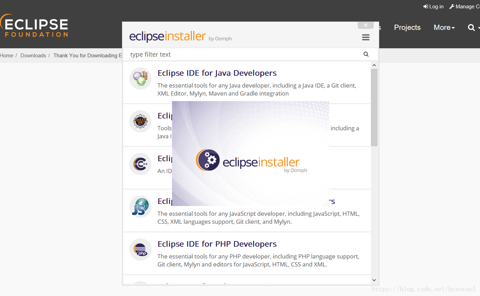Click scrollbar down arrow in installer list

(374, 280)
